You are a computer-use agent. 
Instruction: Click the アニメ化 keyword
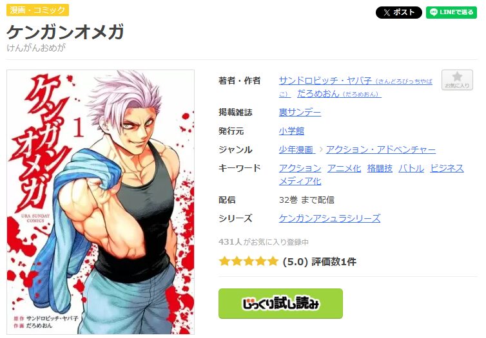344,169
